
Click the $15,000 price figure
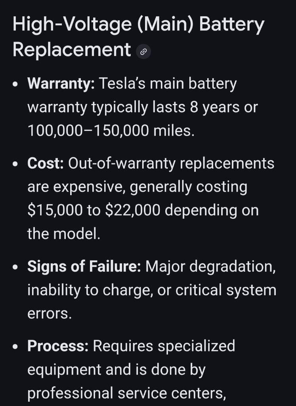(x=55, y=210)
